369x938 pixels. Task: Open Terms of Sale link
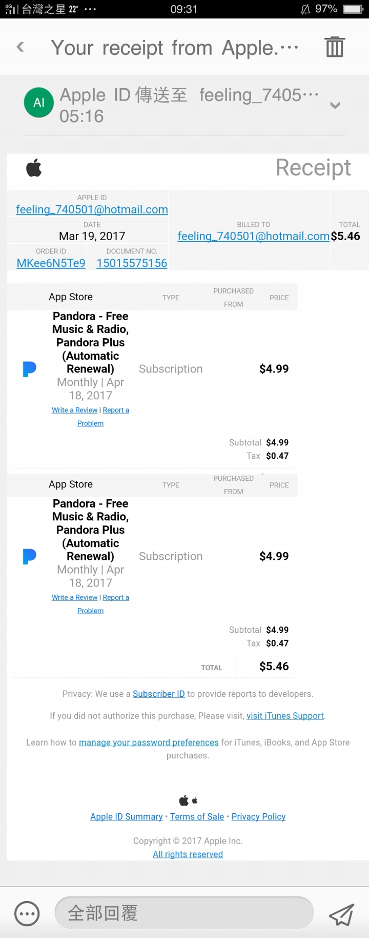tap(197, 816)
